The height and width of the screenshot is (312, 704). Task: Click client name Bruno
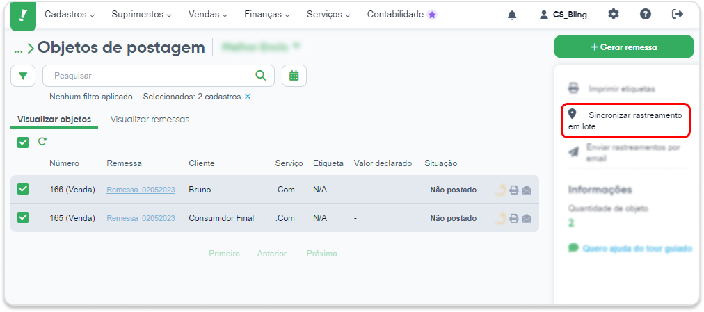(200, 190)
